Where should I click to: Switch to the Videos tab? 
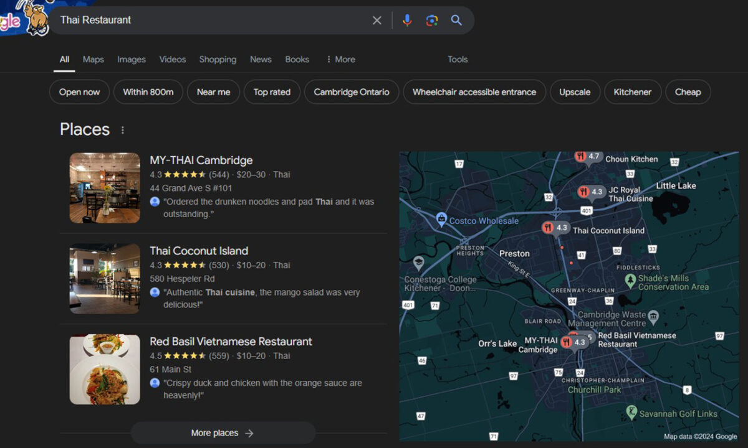173,60
